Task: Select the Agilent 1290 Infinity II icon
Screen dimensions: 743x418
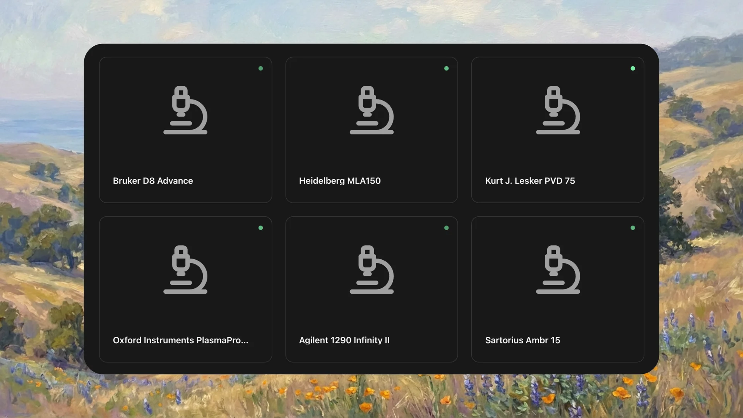Action: point(372,271)
